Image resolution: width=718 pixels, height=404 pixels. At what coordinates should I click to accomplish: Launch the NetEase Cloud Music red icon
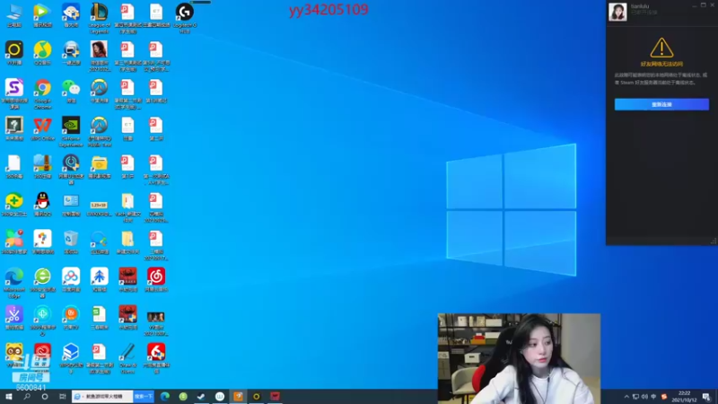click(x=156, y=277)
